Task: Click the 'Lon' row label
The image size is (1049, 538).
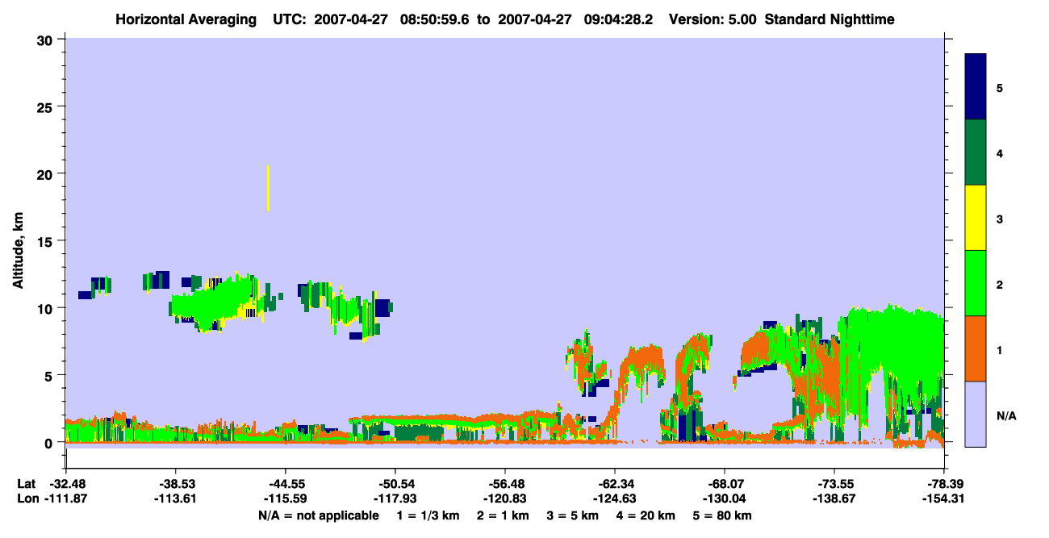Action: 27,498
